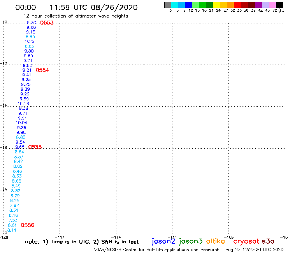Click the jason3 satellite label
The image size is (288, 253).
tap(191, 241)
